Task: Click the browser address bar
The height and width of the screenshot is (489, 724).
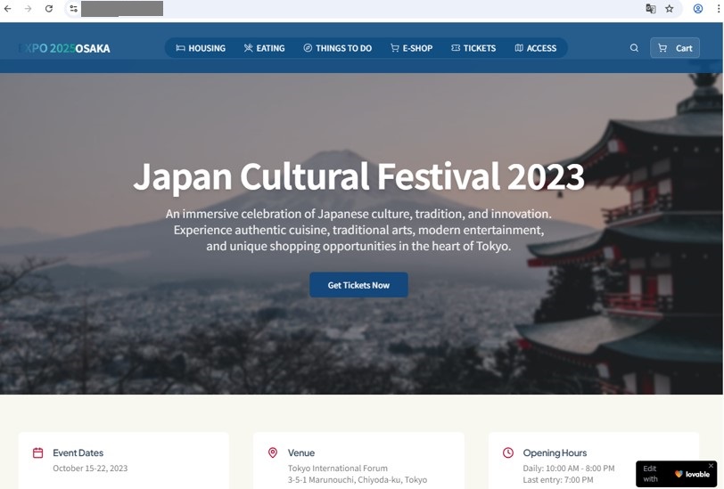Action: coord(357,9)
